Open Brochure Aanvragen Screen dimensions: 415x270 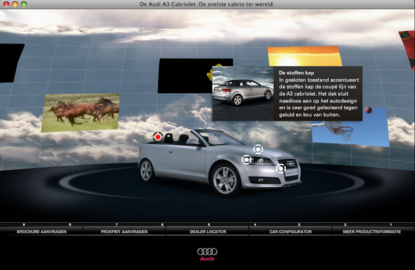coord(41,232)
